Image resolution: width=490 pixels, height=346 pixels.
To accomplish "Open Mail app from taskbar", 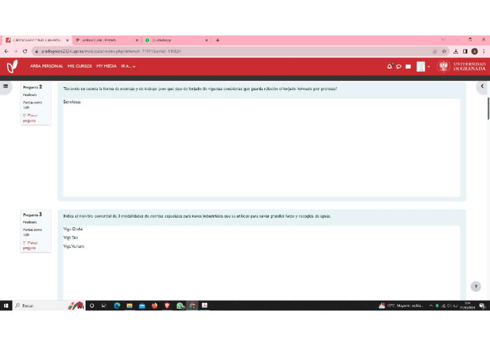I will click(x=142, y=306).
